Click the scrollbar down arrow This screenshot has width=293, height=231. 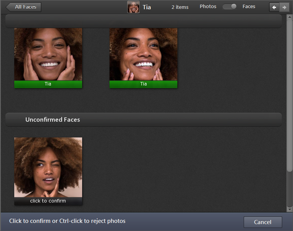coord(290,209)
